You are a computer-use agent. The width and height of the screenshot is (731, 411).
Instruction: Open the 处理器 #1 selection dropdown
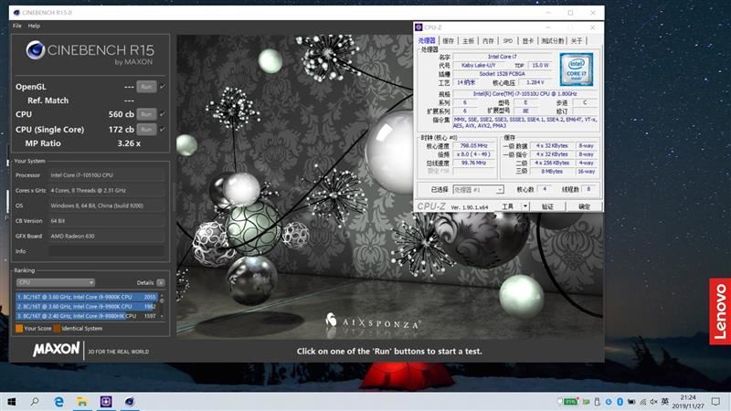click(x=478, y=190)
